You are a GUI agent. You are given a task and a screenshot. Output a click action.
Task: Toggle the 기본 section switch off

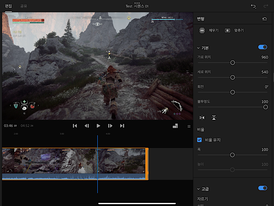[263, 47]
